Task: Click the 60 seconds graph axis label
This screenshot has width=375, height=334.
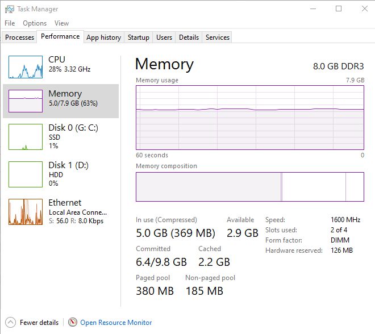Action: tap(152, 155)
